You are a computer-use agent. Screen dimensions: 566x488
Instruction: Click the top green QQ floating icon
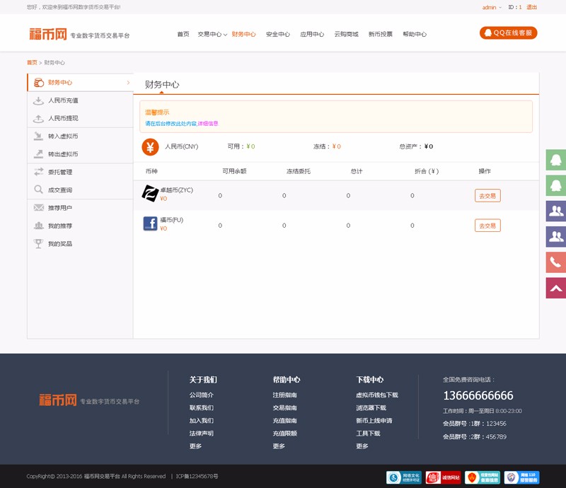pos(556,160)
